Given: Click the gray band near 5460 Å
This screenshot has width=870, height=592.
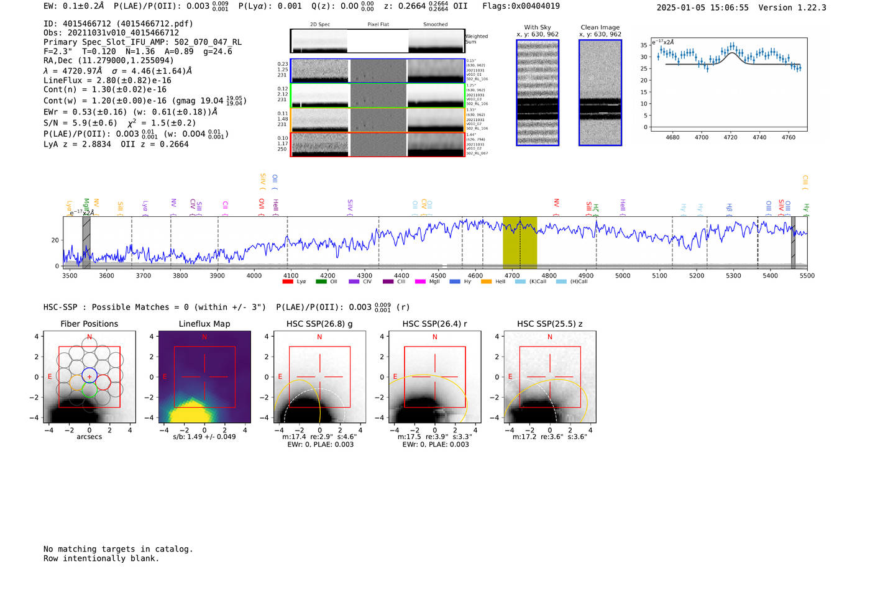Looking at the screenshot, I should [x=793, y=242].
